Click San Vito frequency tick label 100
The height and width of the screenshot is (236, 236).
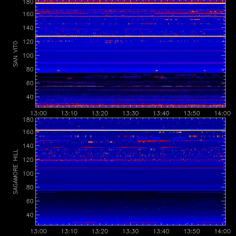coord(28,55)
